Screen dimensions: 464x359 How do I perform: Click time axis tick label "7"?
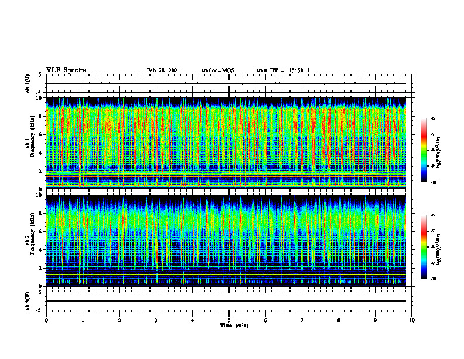(302, 320)
